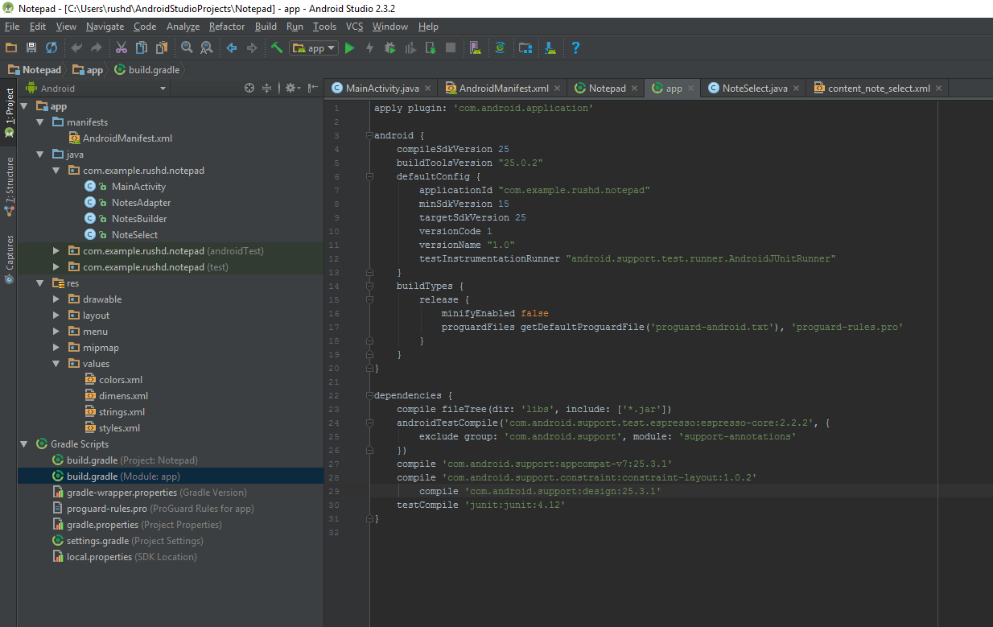Image resolution: width=993 pixels, height=627 pixels.
Task: Click the Sync Project with Gradle Files icon
Action: [x=500, y=48]
